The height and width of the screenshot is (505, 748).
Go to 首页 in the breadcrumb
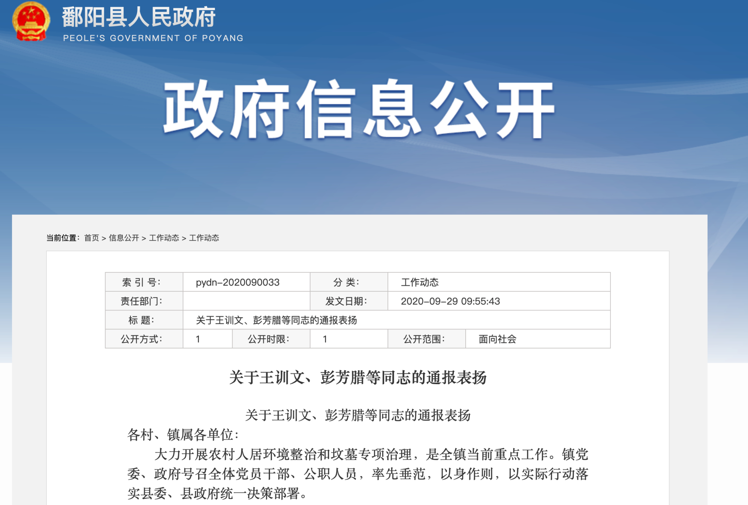tap(92, 238)
